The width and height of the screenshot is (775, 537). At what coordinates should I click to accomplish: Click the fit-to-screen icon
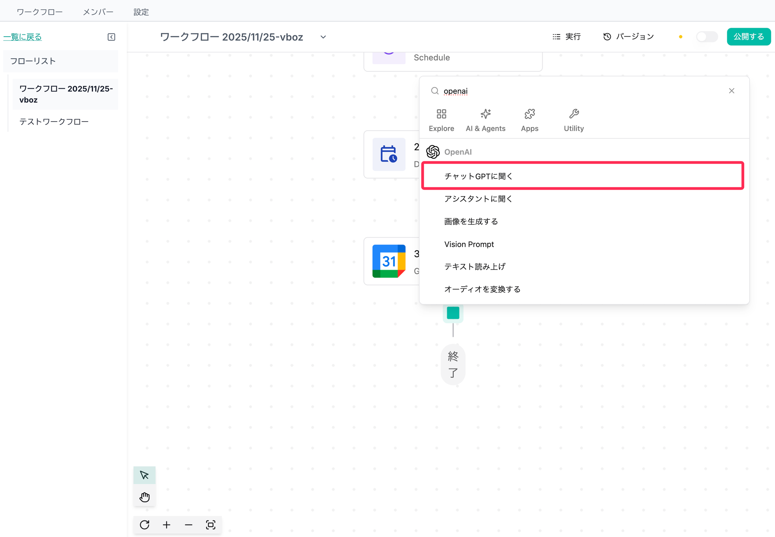pos(211,525)
